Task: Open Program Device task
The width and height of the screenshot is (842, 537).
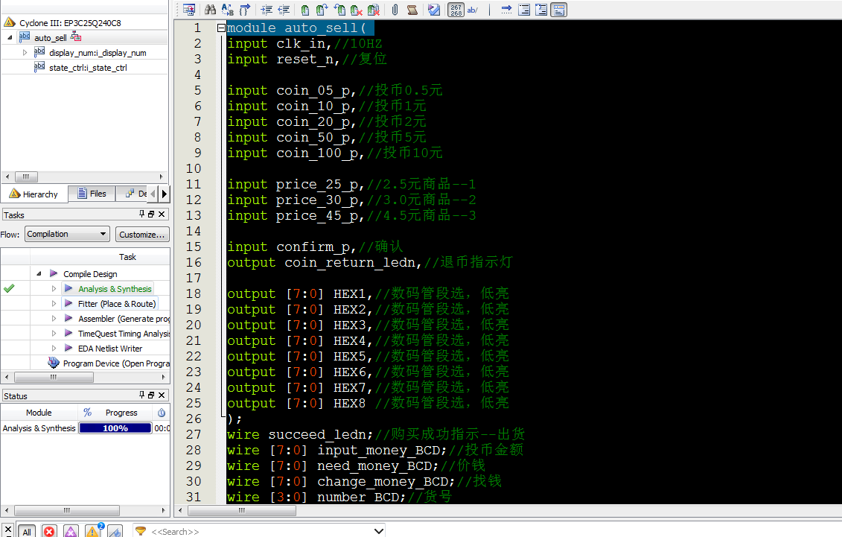Action: 116,363
